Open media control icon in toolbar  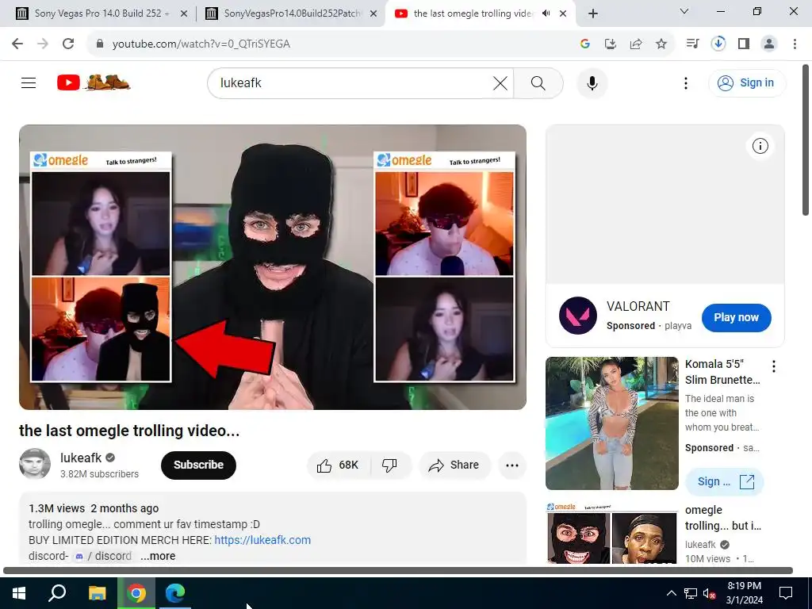click(692, 44)
